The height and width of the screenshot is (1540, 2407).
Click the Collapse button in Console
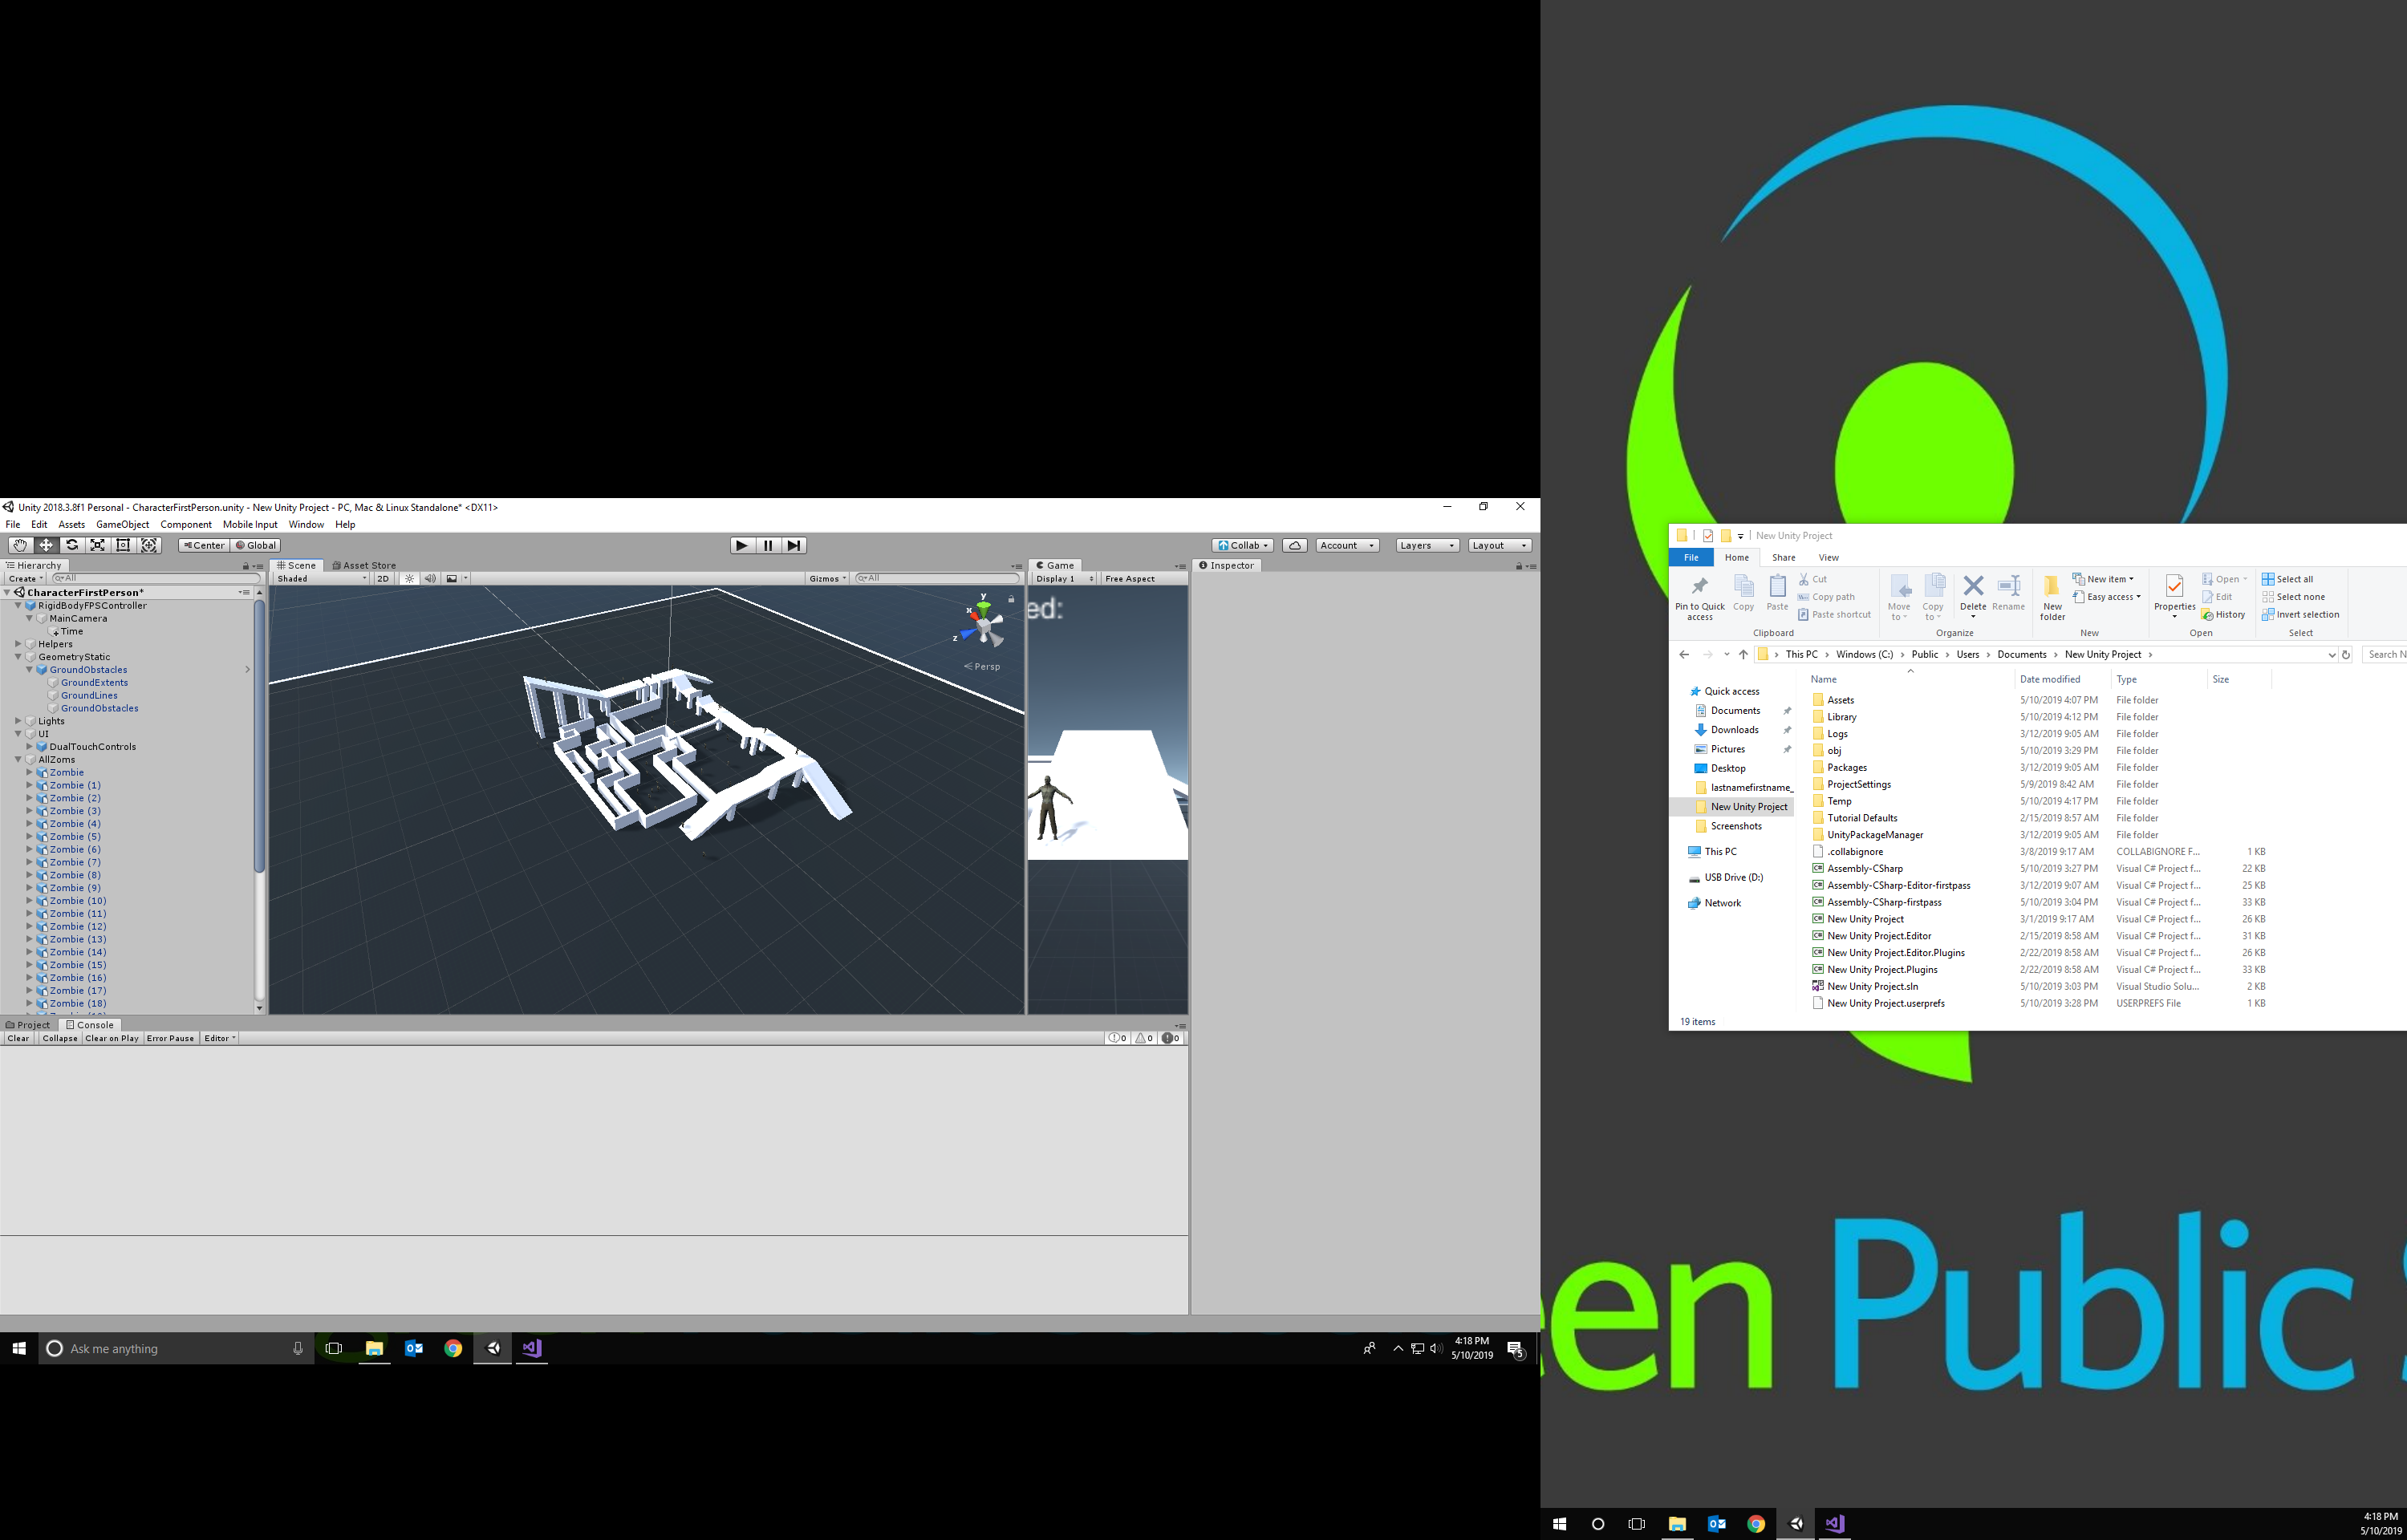click(60, 1038)
